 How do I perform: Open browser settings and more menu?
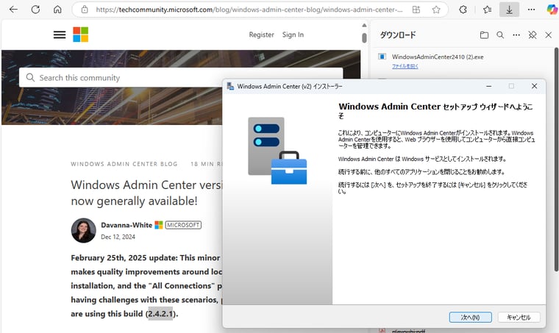pos(531,10)
